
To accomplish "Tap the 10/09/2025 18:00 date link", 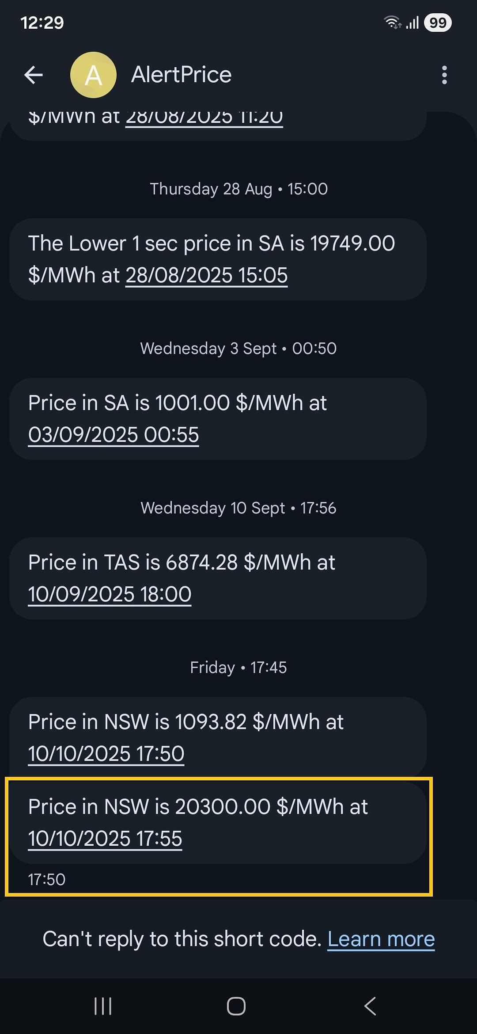I will click(x=110, y=594).
